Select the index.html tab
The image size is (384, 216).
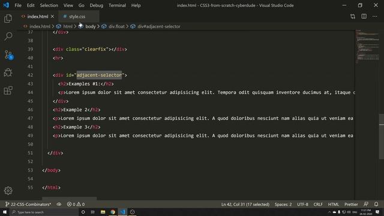coord(37,16)
